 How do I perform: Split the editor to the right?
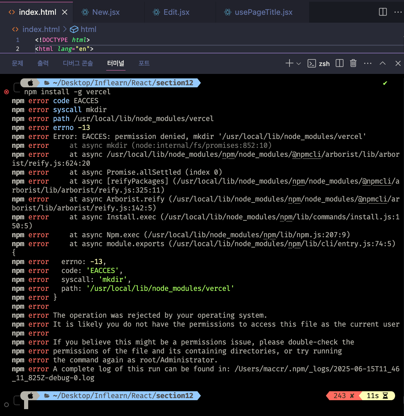pos(383,12)
